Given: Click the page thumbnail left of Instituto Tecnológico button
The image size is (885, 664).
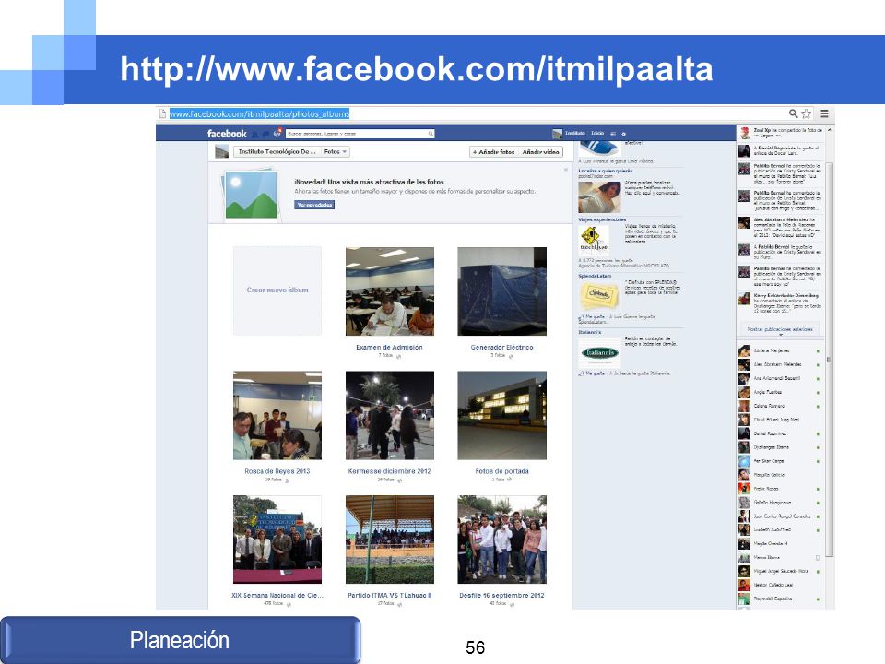Looking at the screenshot, I should pos(222,151).
